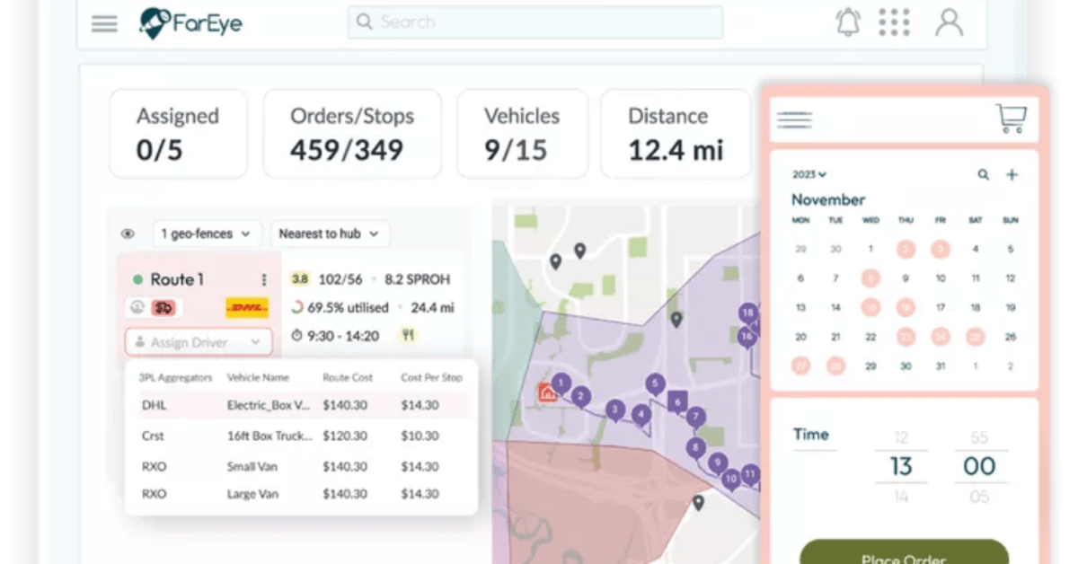Open the Nearest to hub sort dropdown
The width and height of the screenshot is (1078, 564).
(x=329, y=234)
